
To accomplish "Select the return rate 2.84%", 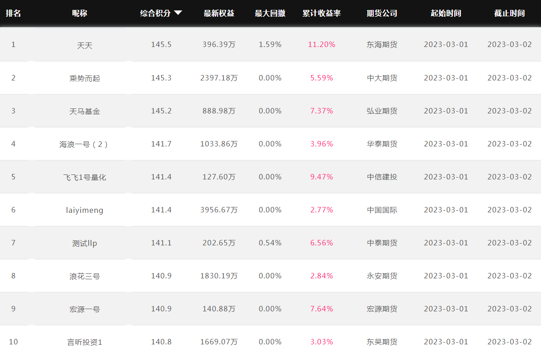I will point(322,276).
